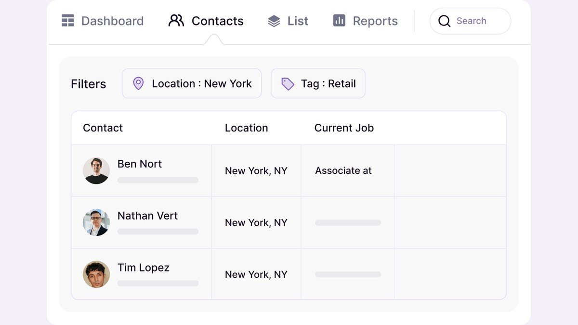
Task: Click New York, NY in Nathan Vert's row
Action: pyautogui.click(x=256, y=223)
